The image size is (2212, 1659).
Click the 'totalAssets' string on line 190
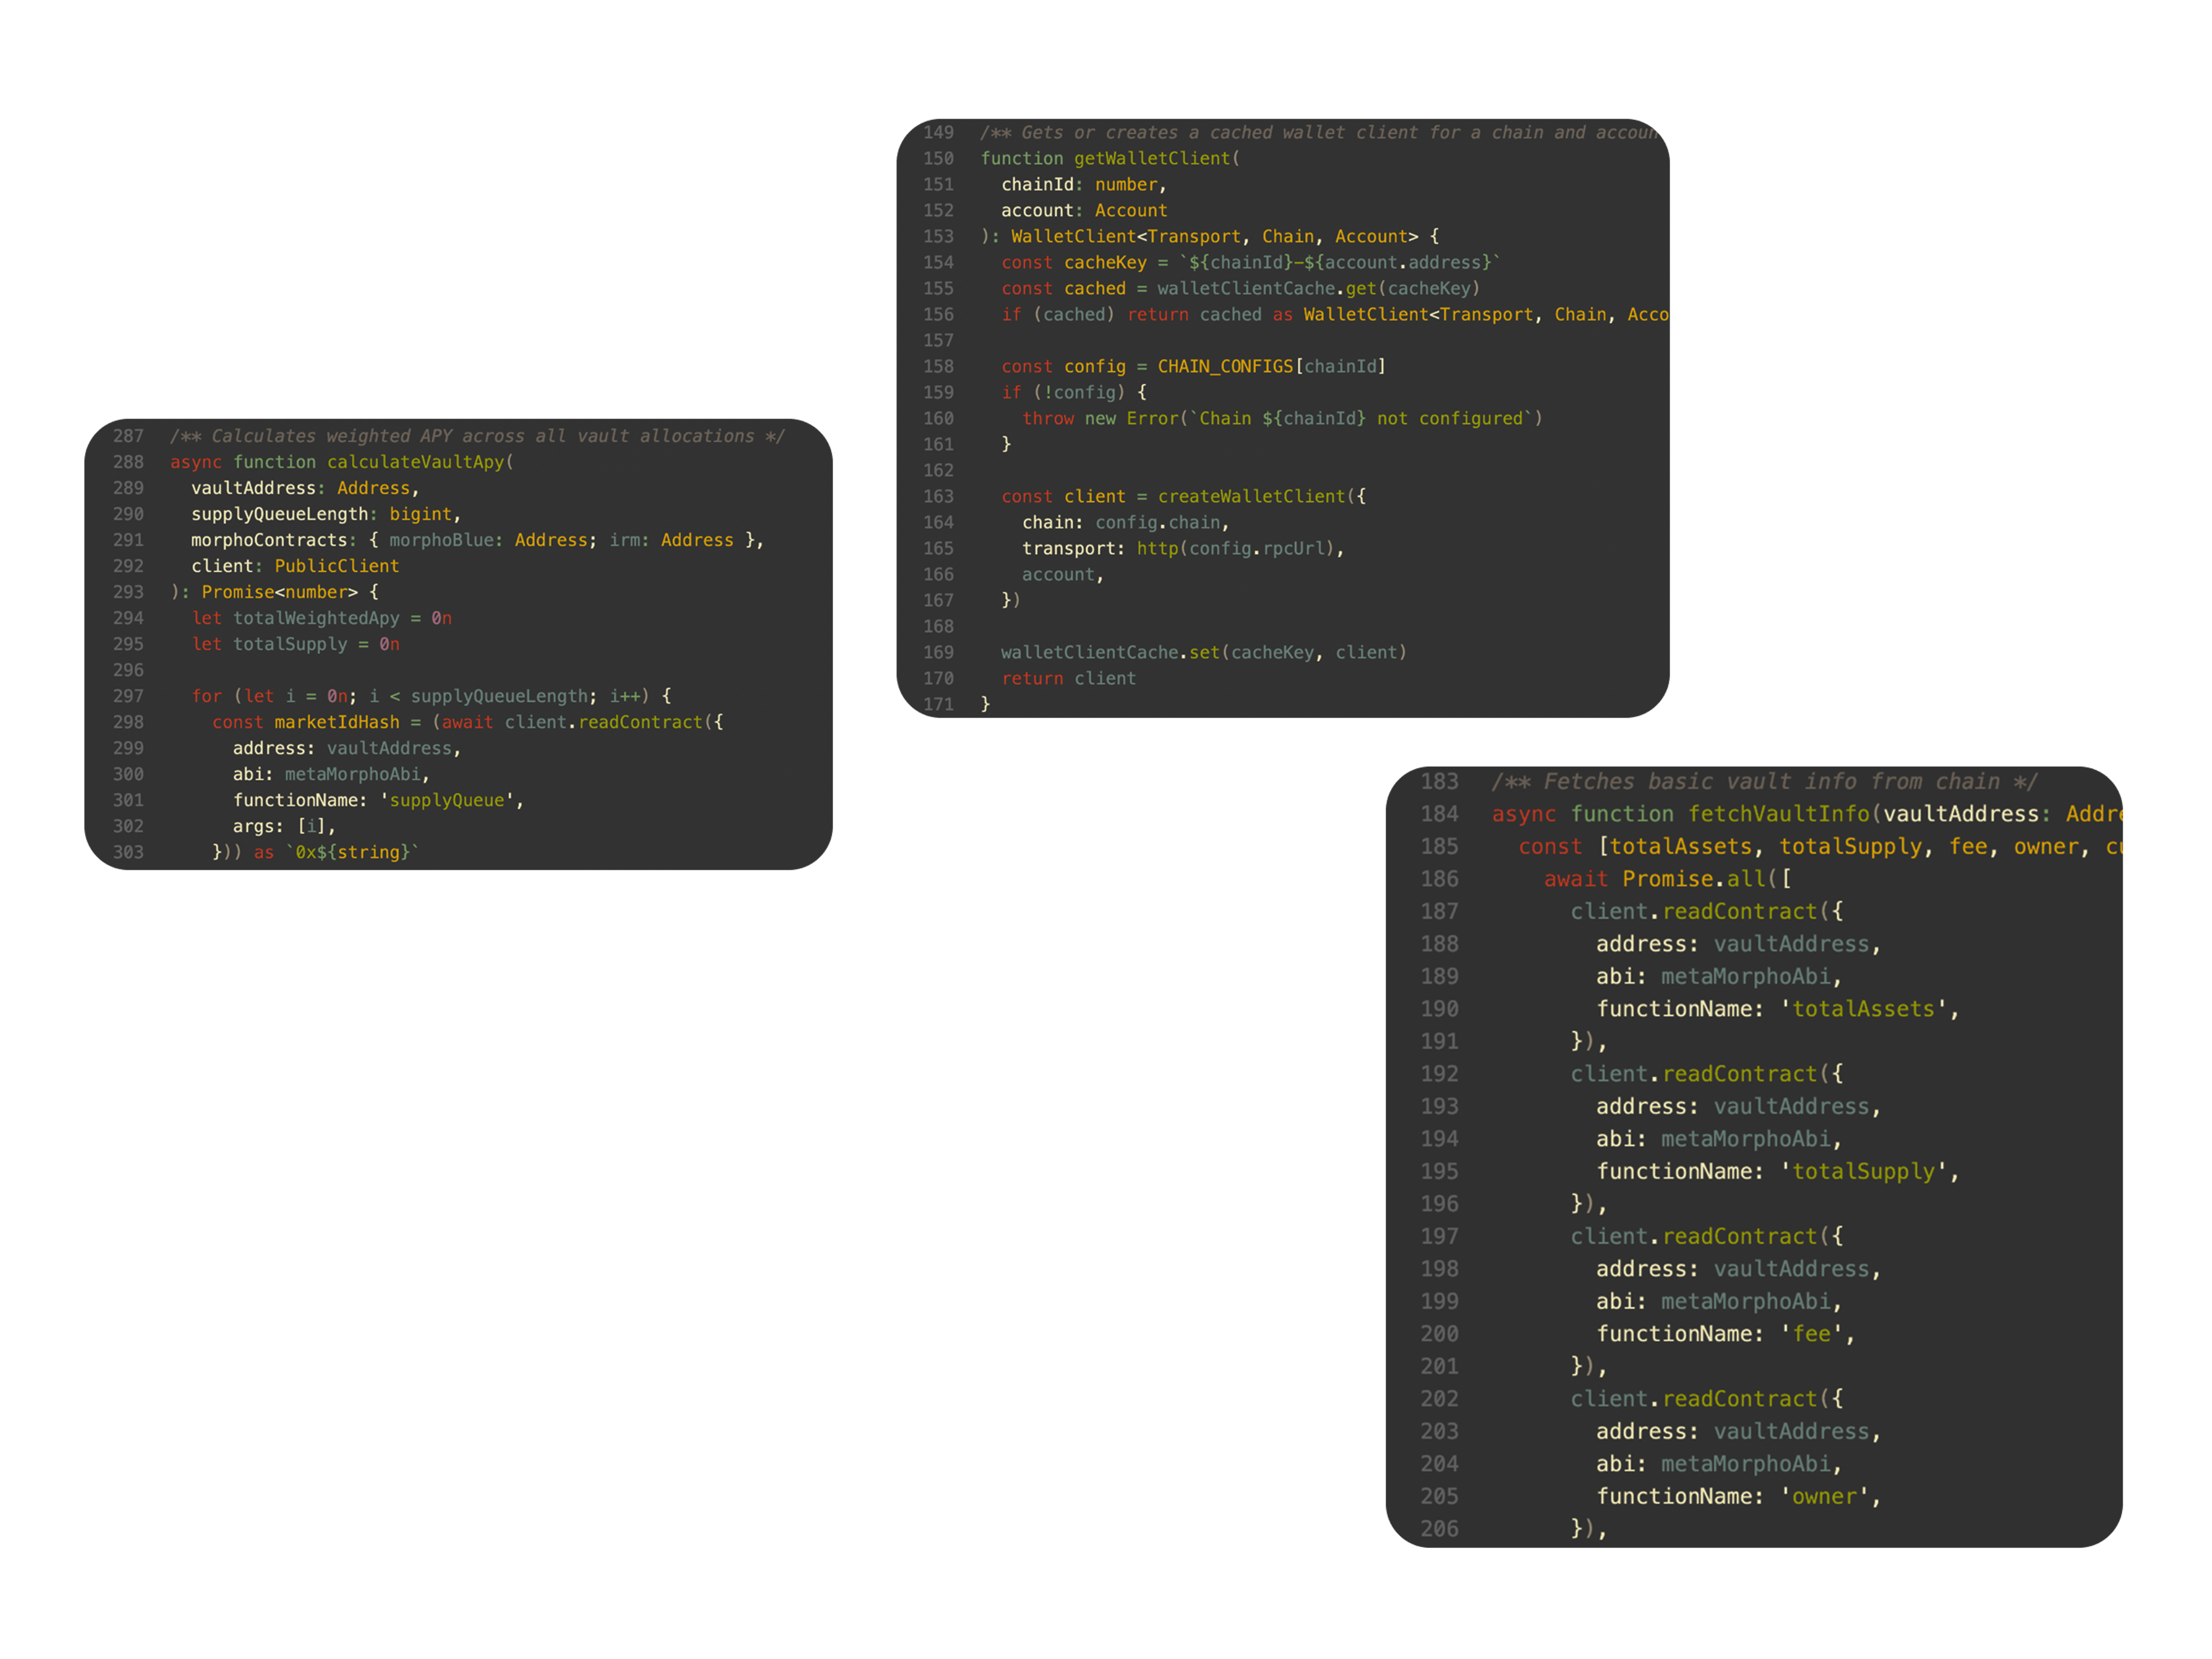coord(1863,1009)
